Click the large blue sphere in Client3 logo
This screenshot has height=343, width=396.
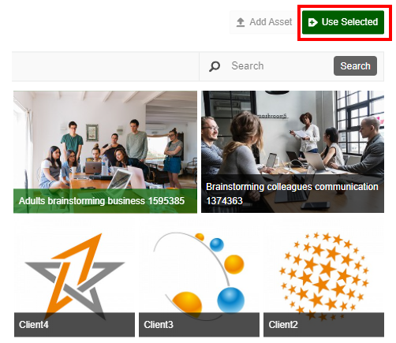[x=230, y=300]
